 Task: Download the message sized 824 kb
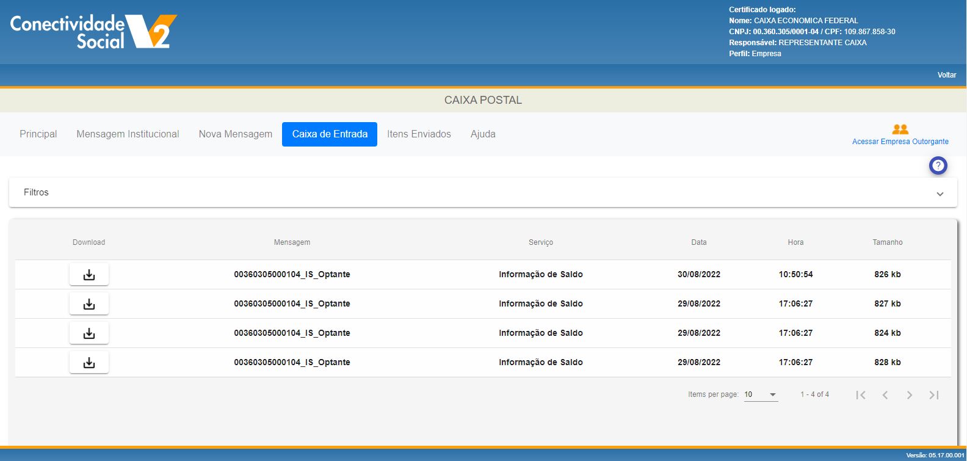click(x=89, y=333)
